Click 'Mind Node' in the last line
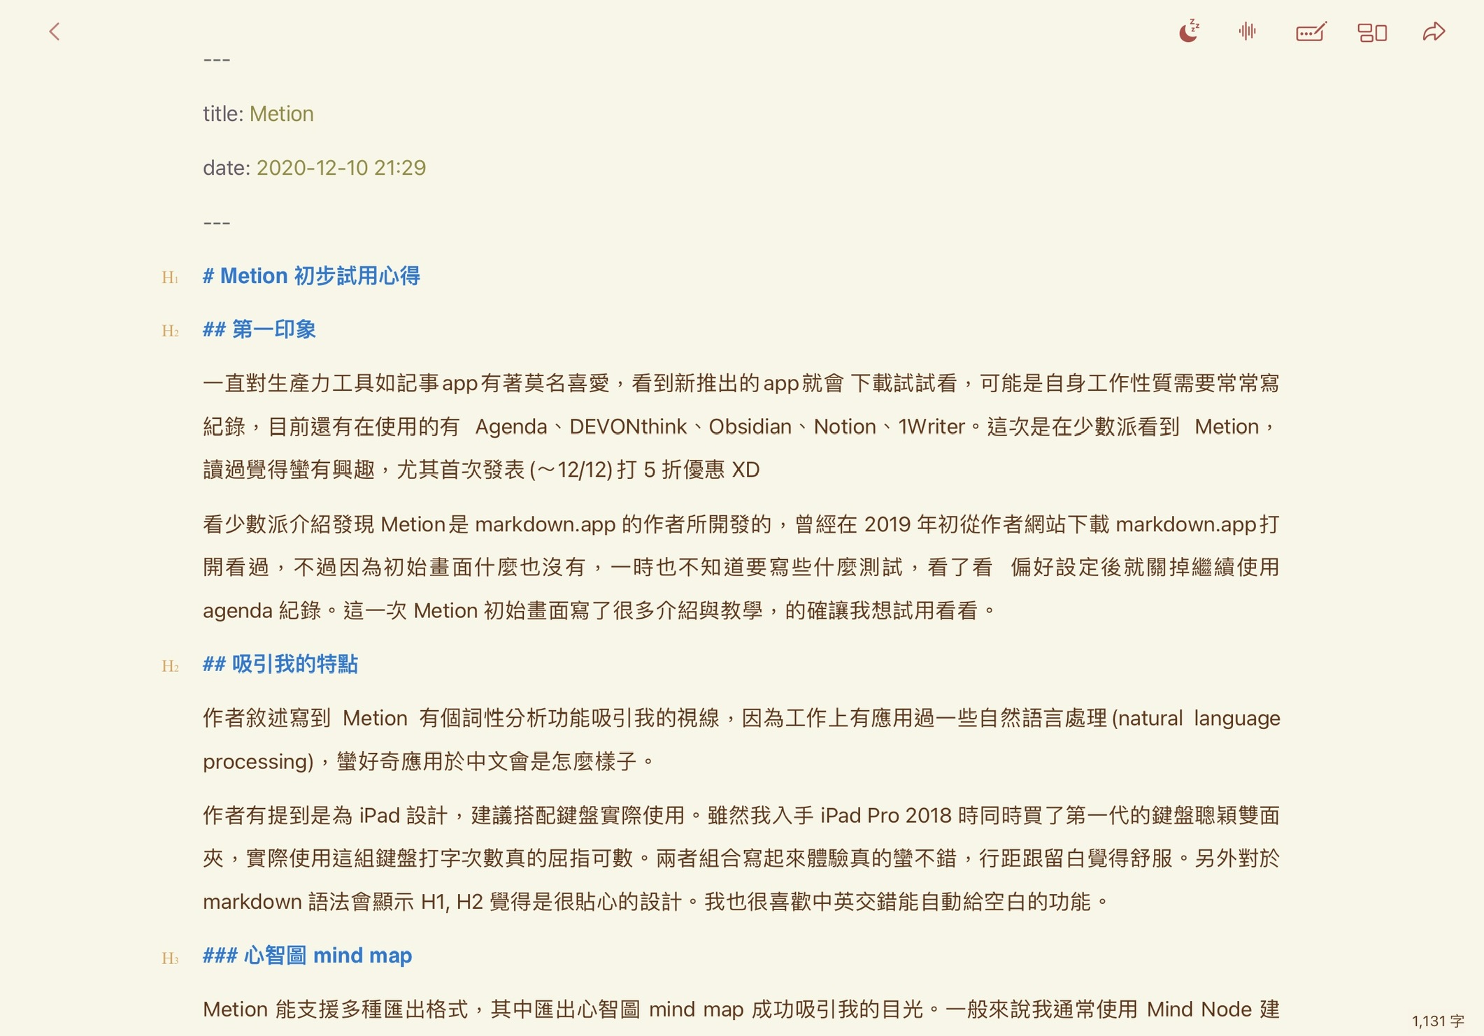 (x=1199, y=1009)
